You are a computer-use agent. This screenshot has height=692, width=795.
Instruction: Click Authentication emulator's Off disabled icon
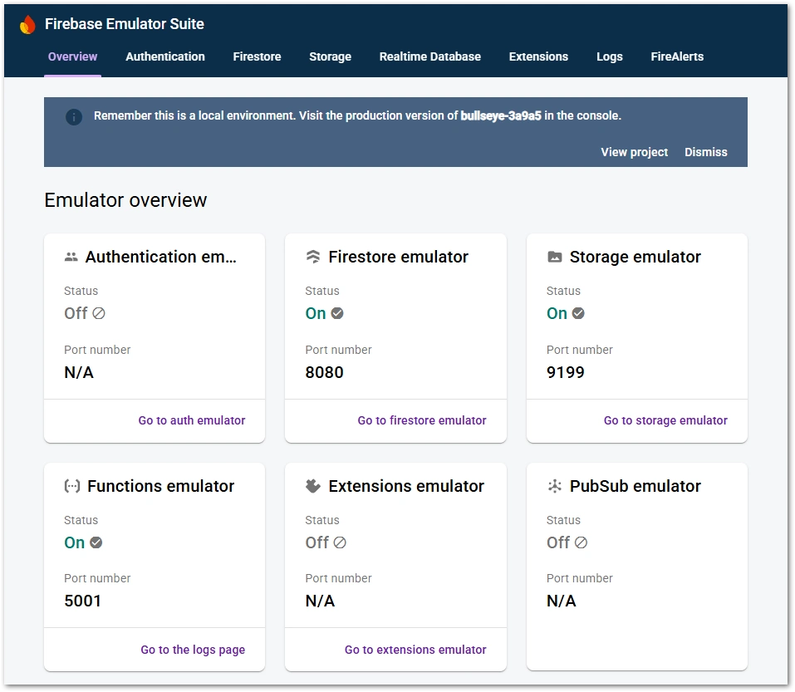[99, 313]
